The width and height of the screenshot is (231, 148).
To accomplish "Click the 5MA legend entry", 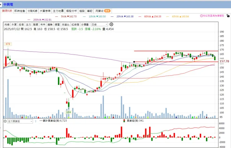I will point(66,16).
